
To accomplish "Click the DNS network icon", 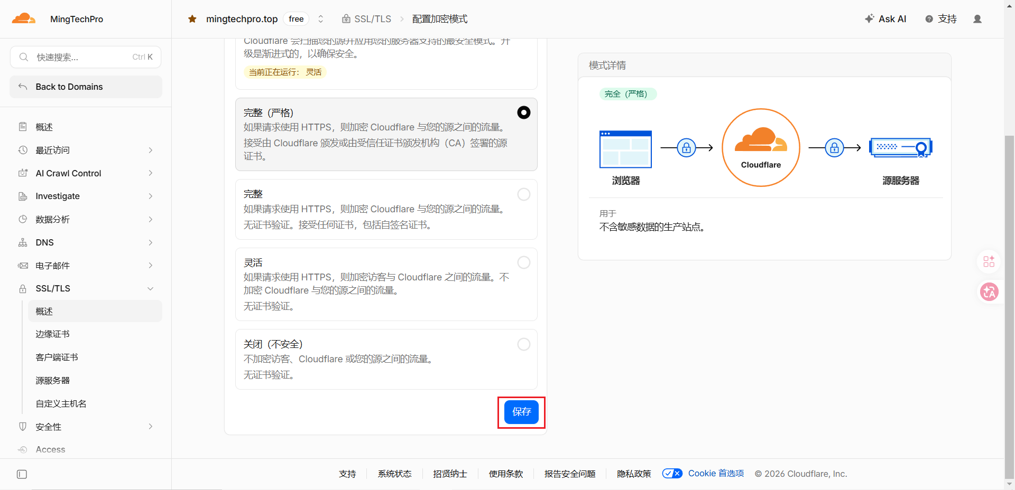I will click(x=23, y=242).
